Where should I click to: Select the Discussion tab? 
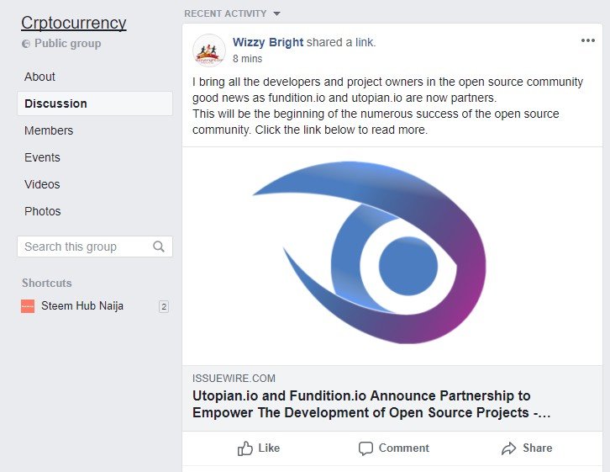coord(95,103)
